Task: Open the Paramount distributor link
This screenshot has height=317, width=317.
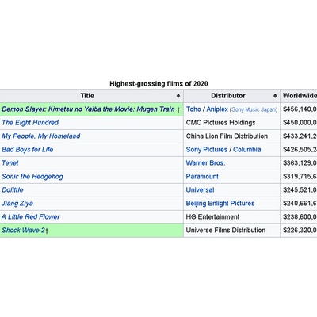Action: 202,177
